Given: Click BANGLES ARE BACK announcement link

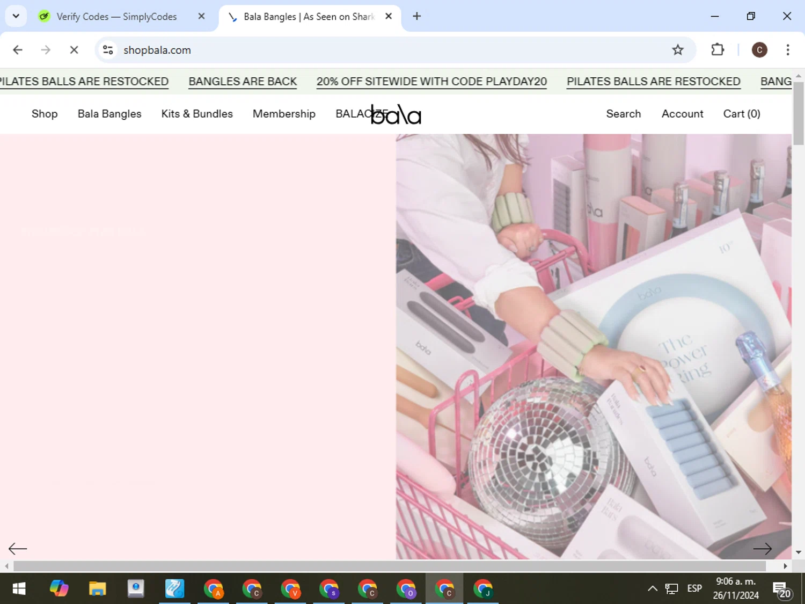Looking at the screenshot, I should (243, 82).
